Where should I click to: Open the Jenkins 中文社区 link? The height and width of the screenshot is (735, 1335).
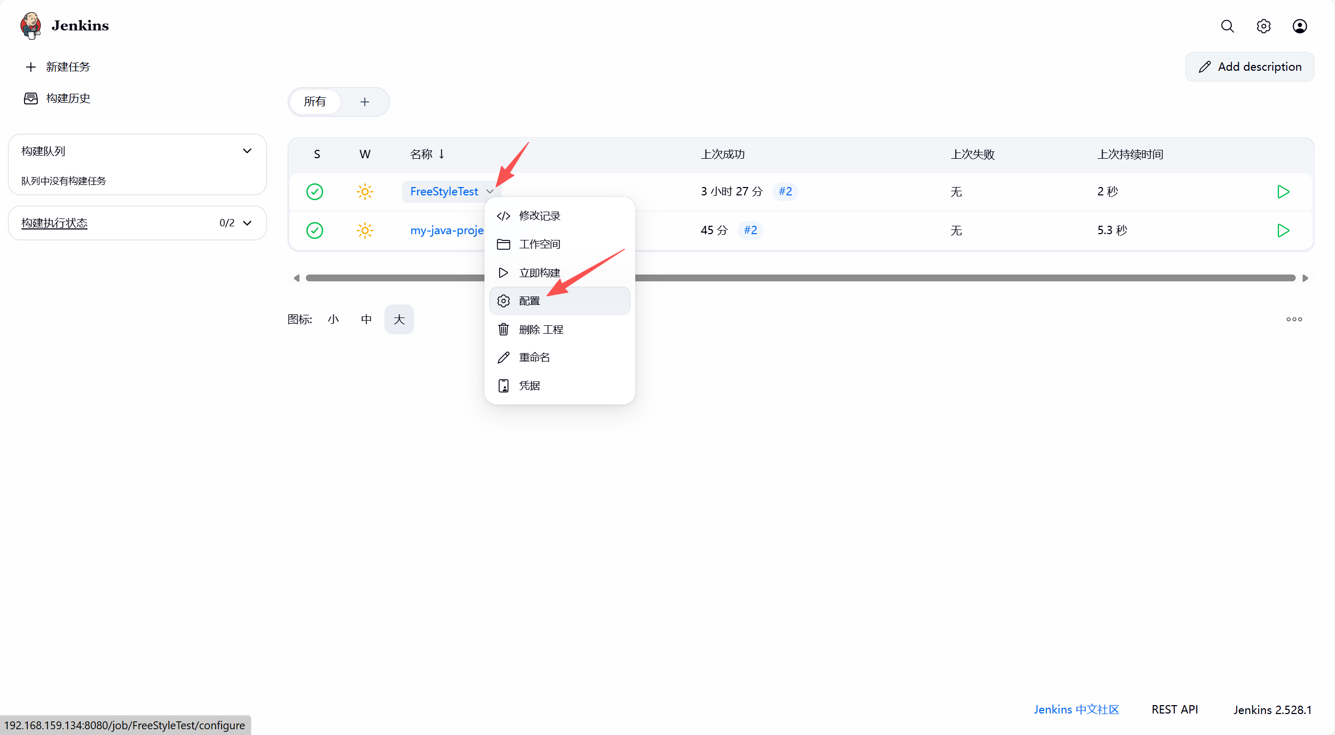[1076, 709]
